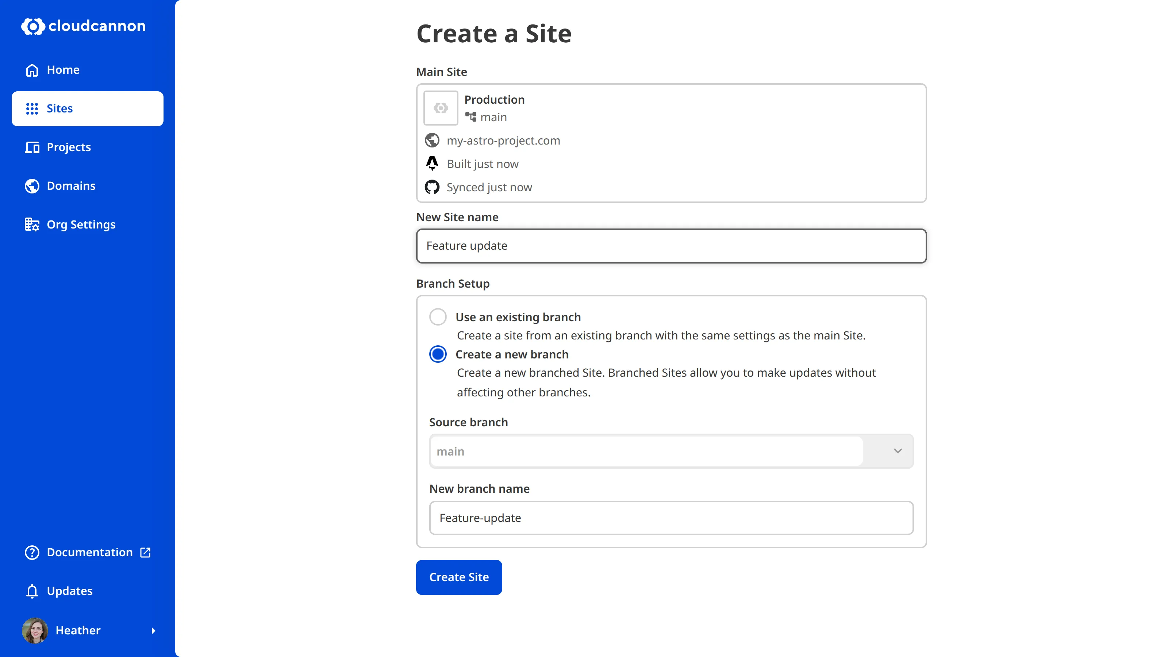The height and width of the screenshot is (657, 1168).
Task: Click the Updates bell icon
Action: point(32,591)
